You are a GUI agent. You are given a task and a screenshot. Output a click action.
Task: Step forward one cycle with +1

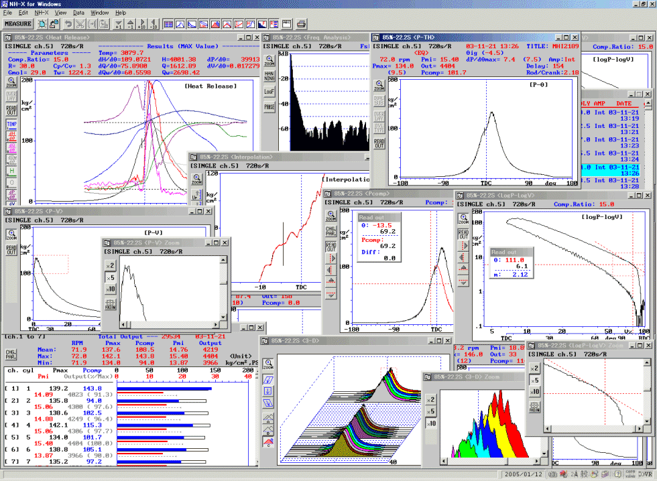(x=119, y=24)
